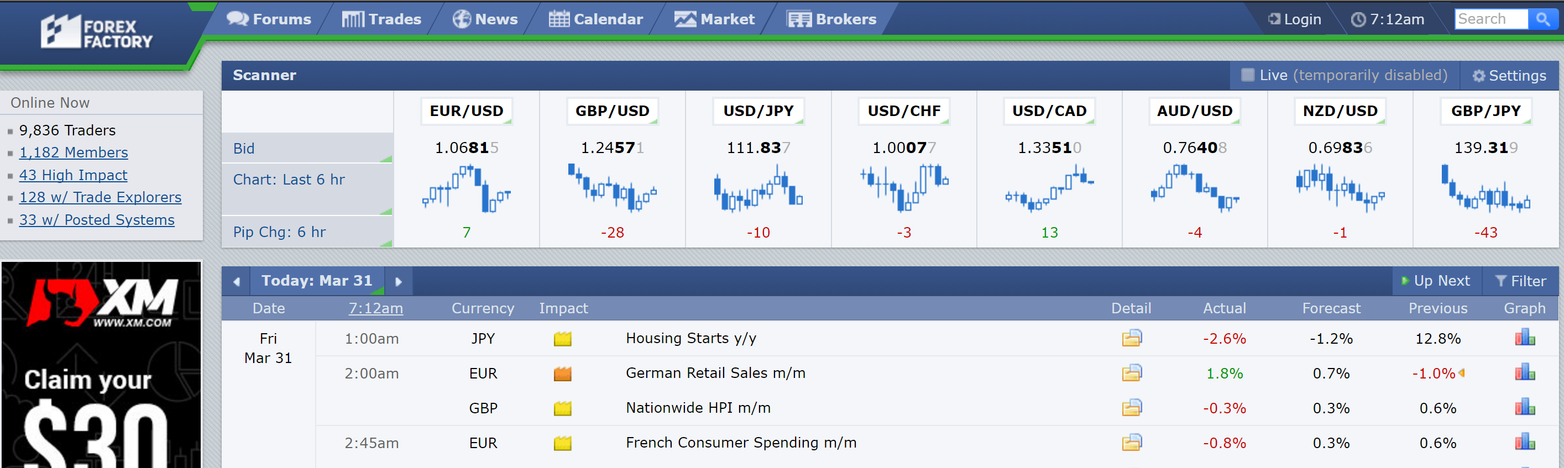The width and height of the screenshot is (1564, 468).
Task: Open the 43 High Impact link
Action: 74,175
